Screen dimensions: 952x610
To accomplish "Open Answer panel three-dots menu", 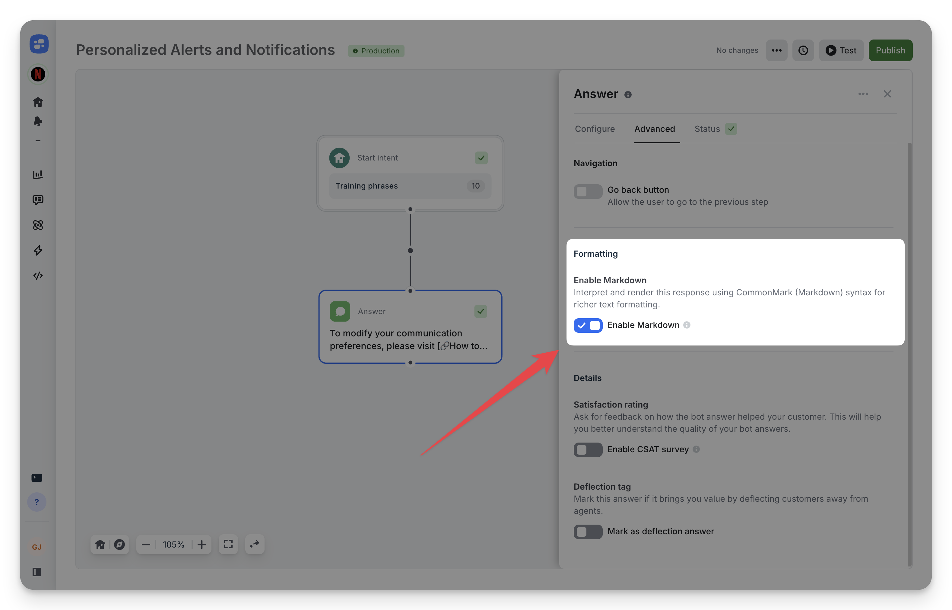I will (863, 94).
